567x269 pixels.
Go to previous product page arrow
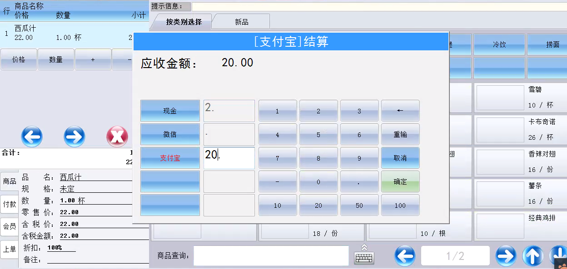pos(404,256)
